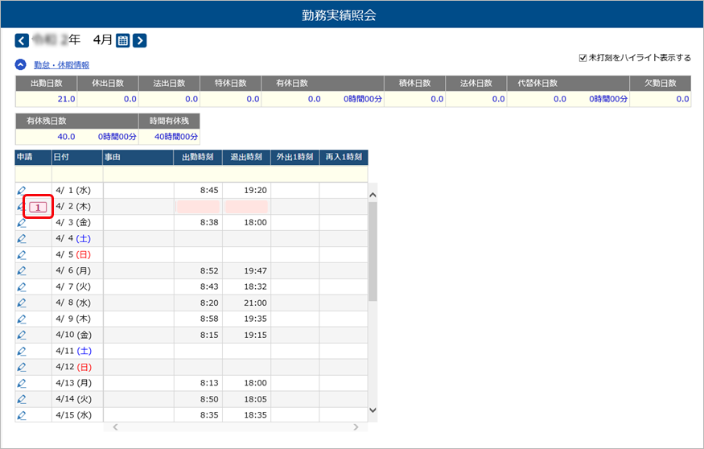Edit the 4/5 (日) row
Image resolution: width=704 pixels, height=449 pixels.
(21, 255)
